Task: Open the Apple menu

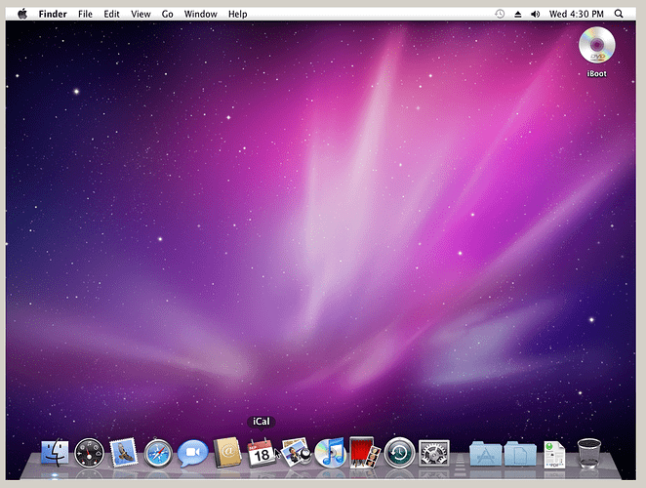Action: click(x=22, y=14)
